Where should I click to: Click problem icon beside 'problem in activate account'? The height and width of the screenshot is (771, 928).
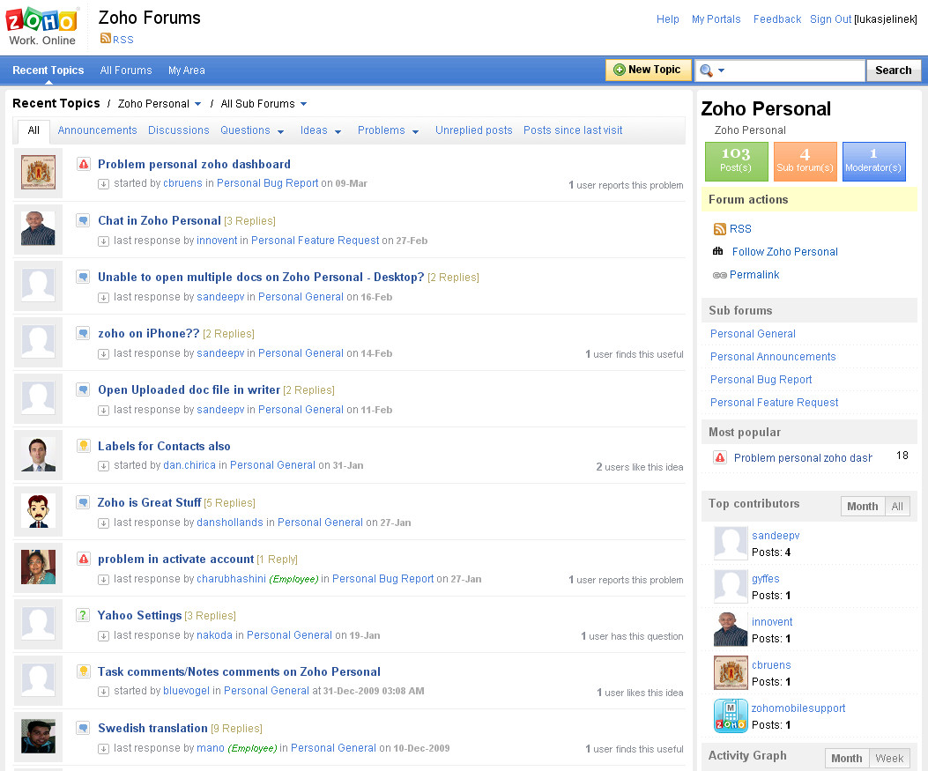tap(84, 559)
